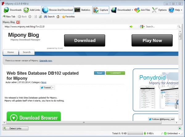185x137 pixels.
Task: Click the magnifier search icon
Action: pyautogui.click(x=179, y=27)
